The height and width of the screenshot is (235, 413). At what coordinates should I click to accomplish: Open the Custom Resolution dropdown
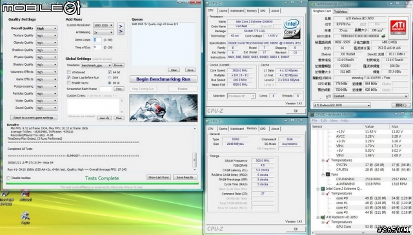click(103, 25)
